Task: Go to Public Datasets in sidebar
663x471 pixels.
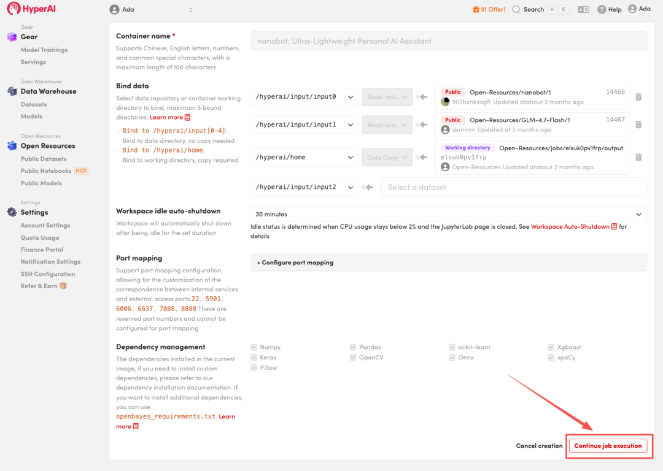Action: [x=43, y=159]
